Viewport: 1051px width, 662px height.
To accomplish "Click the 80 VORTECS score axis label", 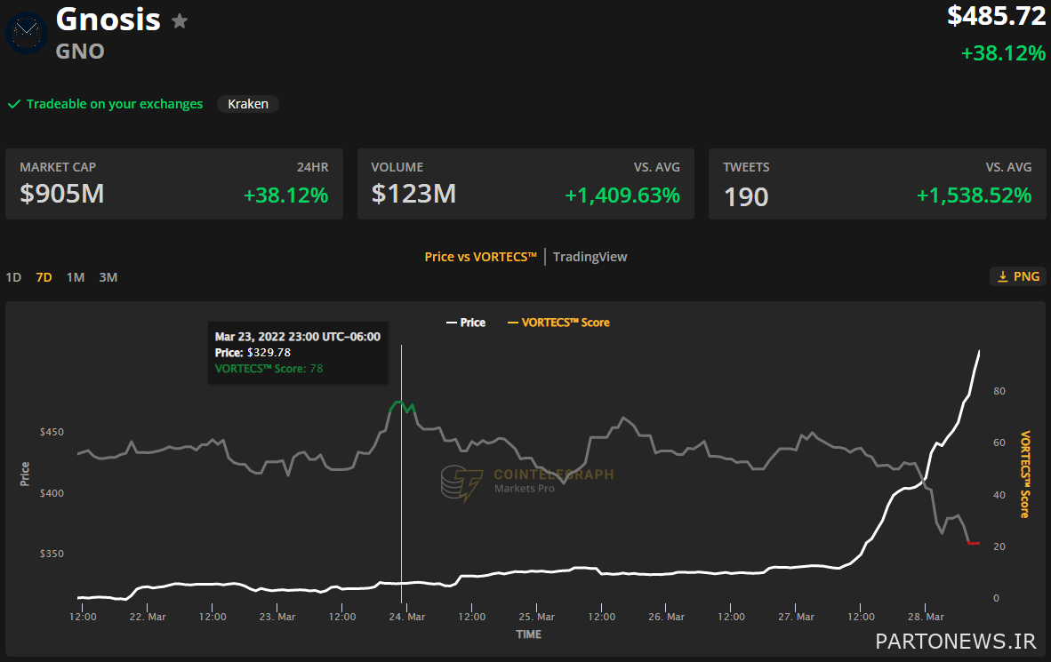I will (999, 391).
